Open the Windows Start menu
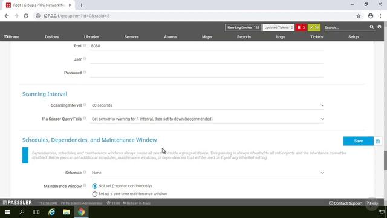Viewport: 387px width, 218px height. [7, 212]
